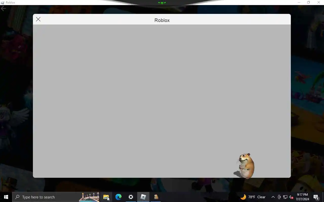Screen dimensions: 324x202
Task: Open the 78°F Clear weather widget
Action: coord(253,197)
